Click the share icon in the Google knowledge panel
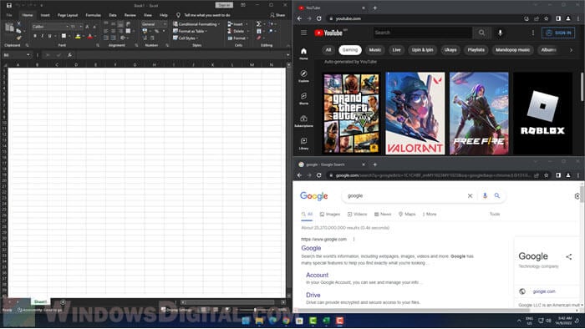Image resolution: width=585 pixels, height=329 pixels. pyautogui.click(x=568, y=256)
